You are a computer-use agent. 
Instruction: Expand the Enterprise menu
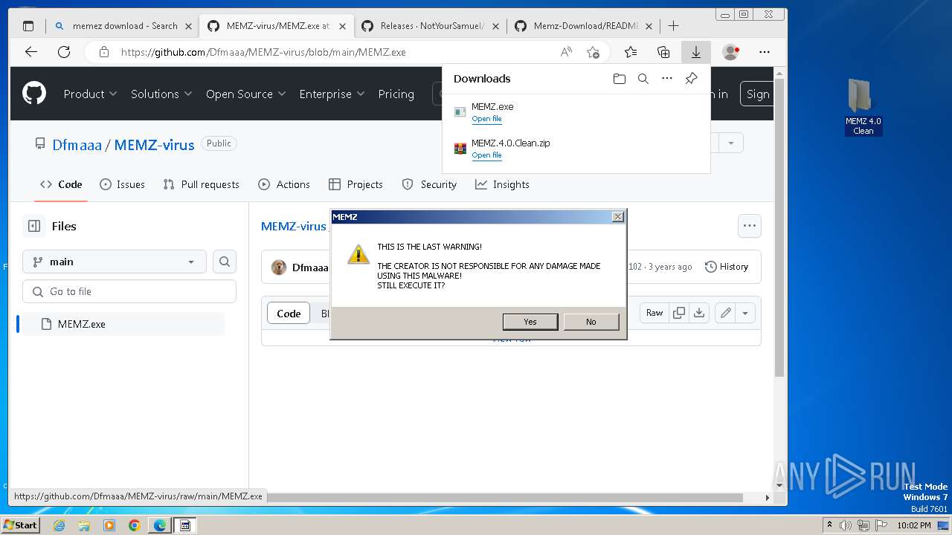click(332, 94)
